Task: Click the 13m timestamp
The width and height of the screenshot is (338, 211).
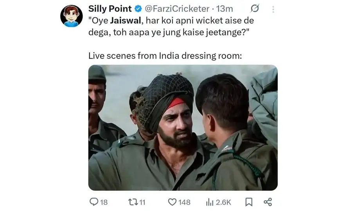Action: [225, 9]
